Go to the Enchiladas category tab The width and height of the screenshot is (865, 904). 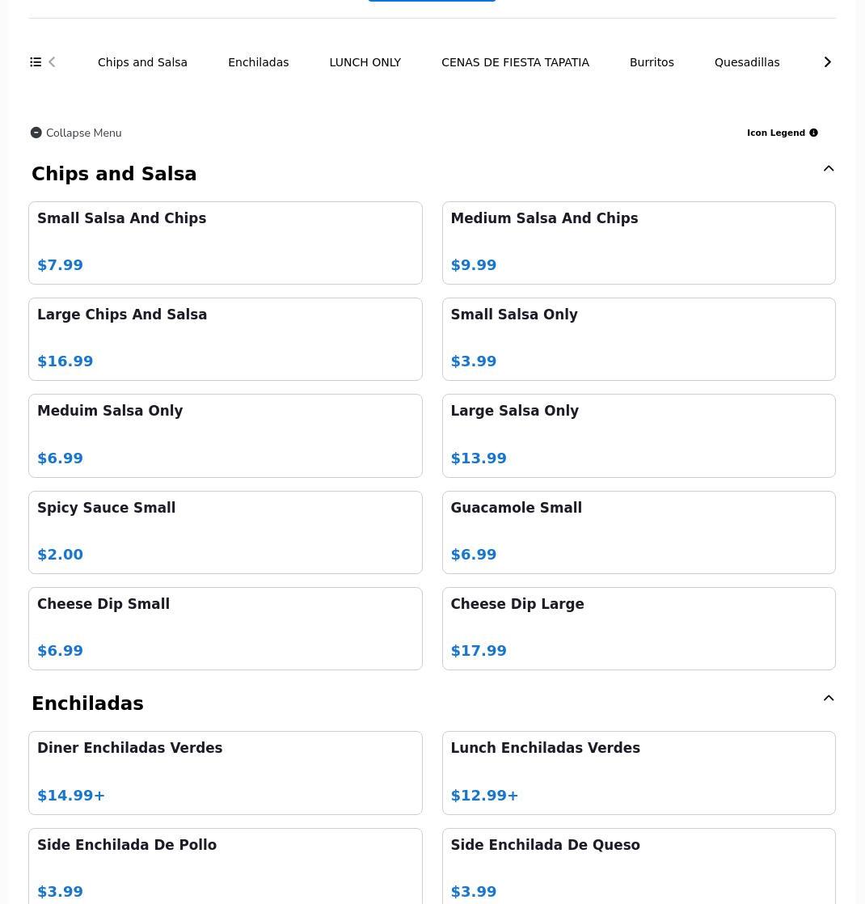[x=258, y=62]
